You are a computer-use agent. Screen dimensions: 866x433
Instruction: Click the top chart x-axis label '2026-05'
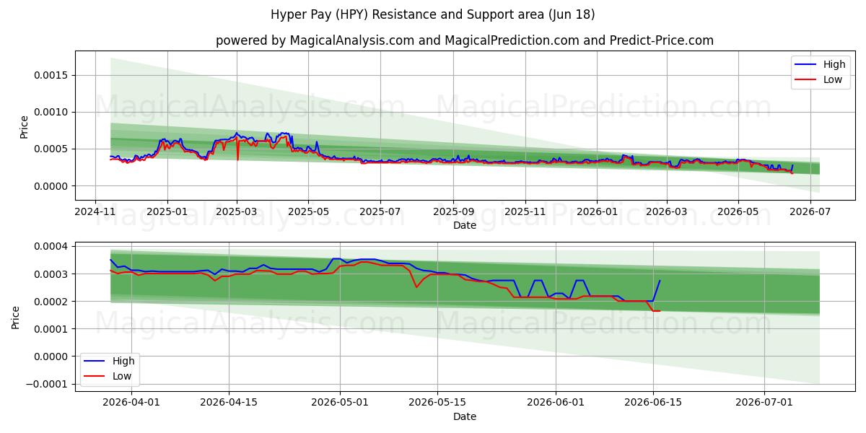(738, 212)
